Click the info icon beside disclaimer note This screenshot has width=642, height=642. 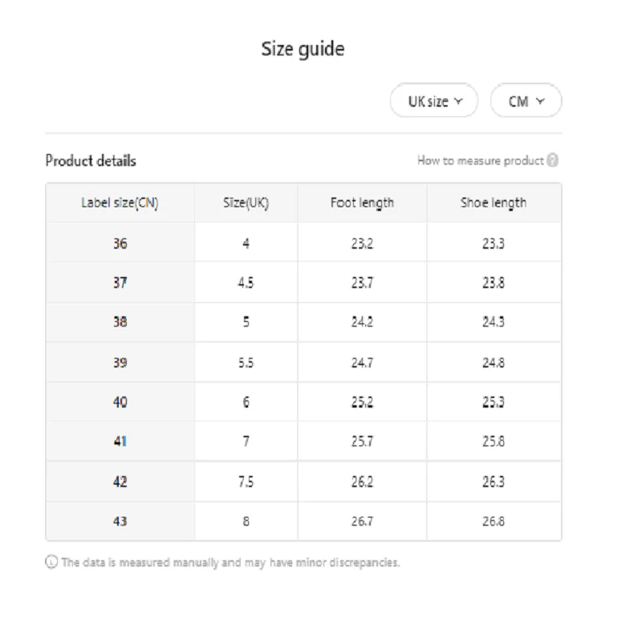click(x=51, y=562)
